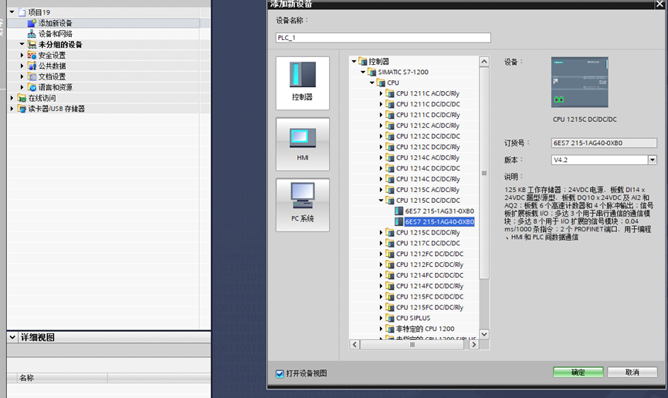Click the 添加新设备 icon in project tree
668x398 pixels.
32,23
